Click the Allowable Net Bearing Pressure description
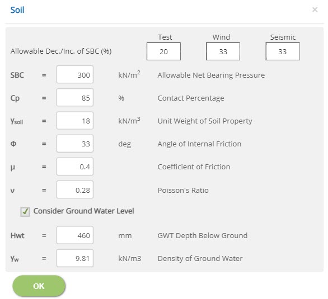 tap(211, 75)
